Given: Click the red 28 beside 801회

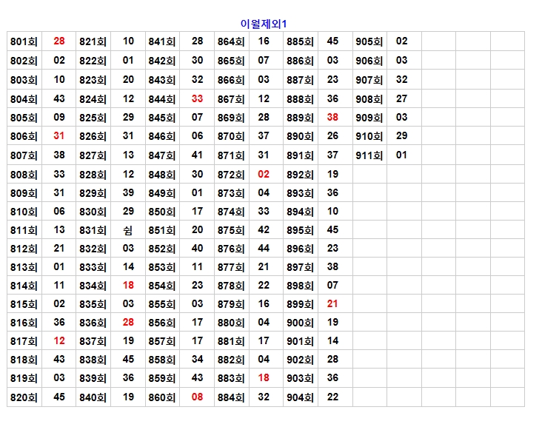Looking at the screenshot, I should coord(59,41).
